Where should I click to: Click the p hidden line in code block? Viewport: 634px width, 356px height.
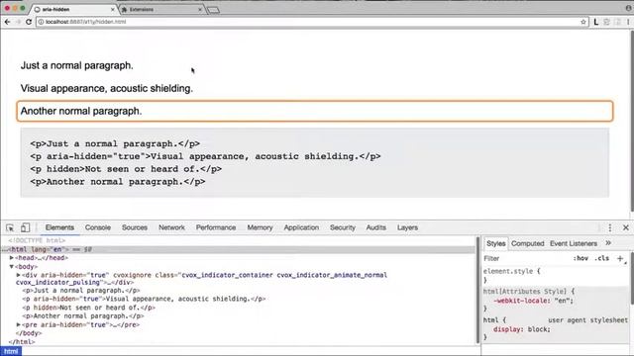(126, 169)
